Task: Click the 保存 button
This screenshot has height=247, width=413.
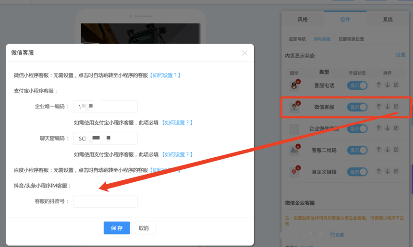Action: pyautogui.click(x=117, y=228)
